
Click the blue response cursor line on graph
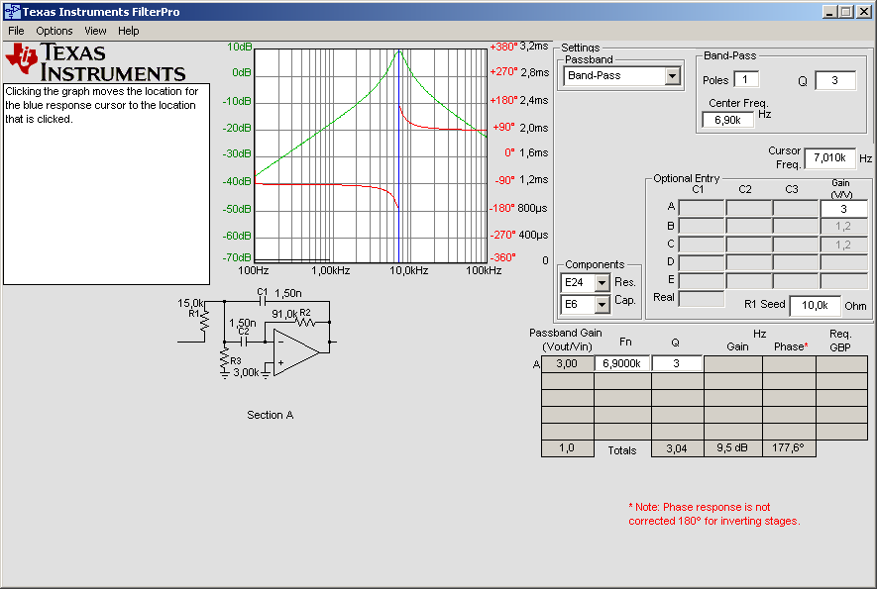click(398, 156)
